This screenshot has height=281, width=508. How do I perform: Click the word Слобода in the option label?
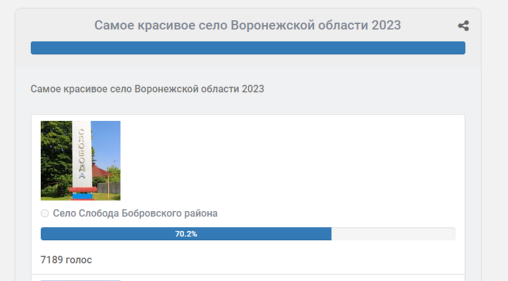click(x=99, y=213)
